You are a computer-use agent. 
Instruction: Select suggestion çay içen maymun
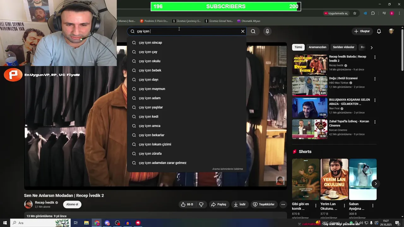(187, 89)
